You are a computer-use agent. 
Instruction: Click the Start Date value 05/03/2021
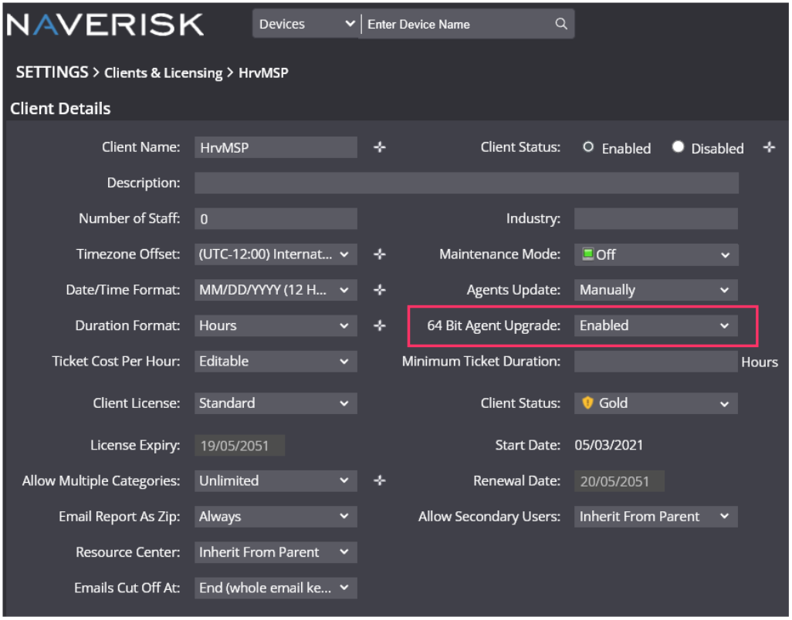608,446
